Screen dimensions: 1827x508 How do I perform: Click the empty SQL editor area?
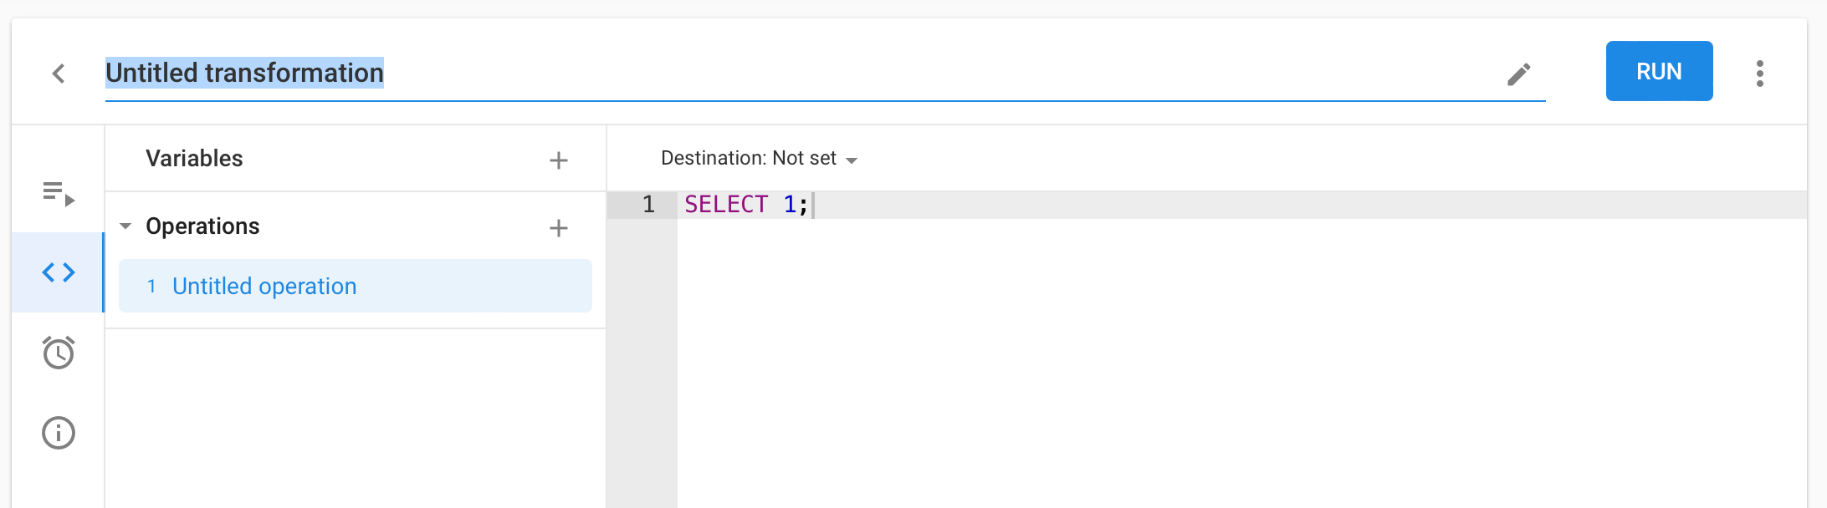pos(1241,363)
